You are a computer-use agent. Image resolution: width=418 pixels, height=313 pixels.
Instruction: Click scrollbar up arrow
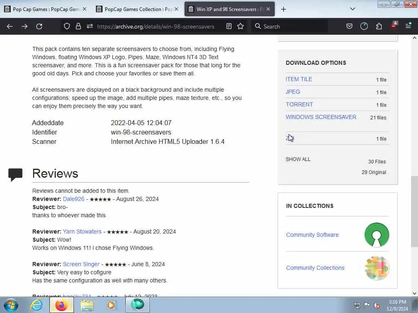tap(414, 38)
